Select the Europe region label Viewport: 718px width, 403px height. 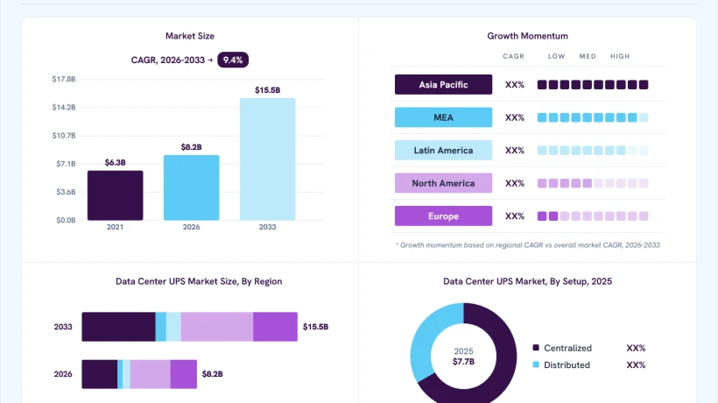pyautogui.click(x=443, y=216)
